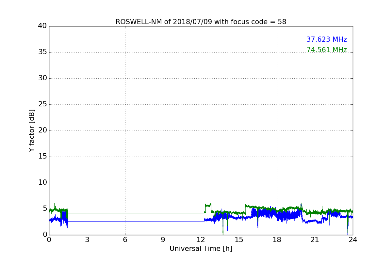Click the plot title mentioning ROSWELL-NM
The width and height of the screenshot is (392, 261).
(201, 22)
